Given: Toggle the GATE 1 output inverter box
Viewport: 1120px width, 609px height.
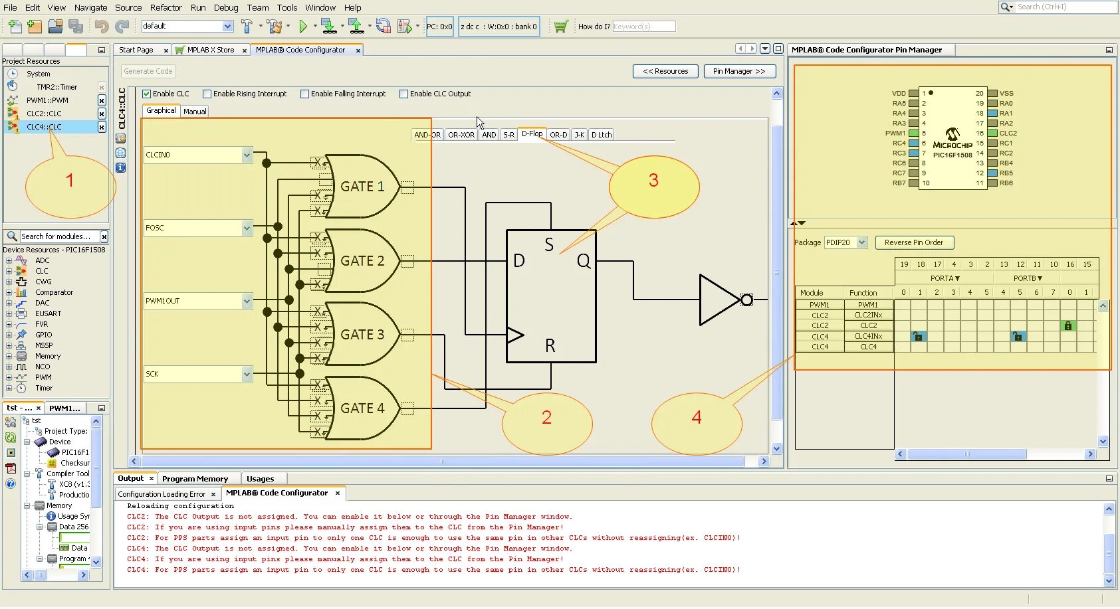Looking at the screenshot, I should (407, 188).
